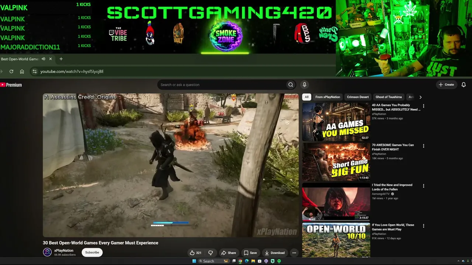Click the Smoke Zone neon logo
The width and height of the screenshot is (472, 265).
click(226, 36)
